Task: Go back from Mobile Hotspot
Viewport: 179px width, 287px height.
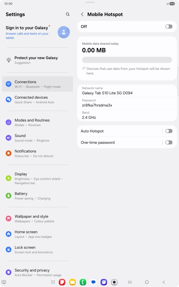Action: 82,14
